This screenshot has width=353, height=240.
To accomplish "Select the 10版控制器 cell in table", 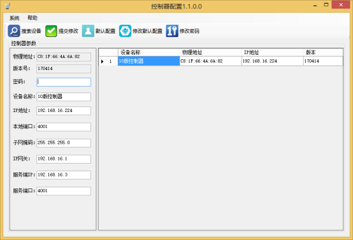I will pos(149,61).
